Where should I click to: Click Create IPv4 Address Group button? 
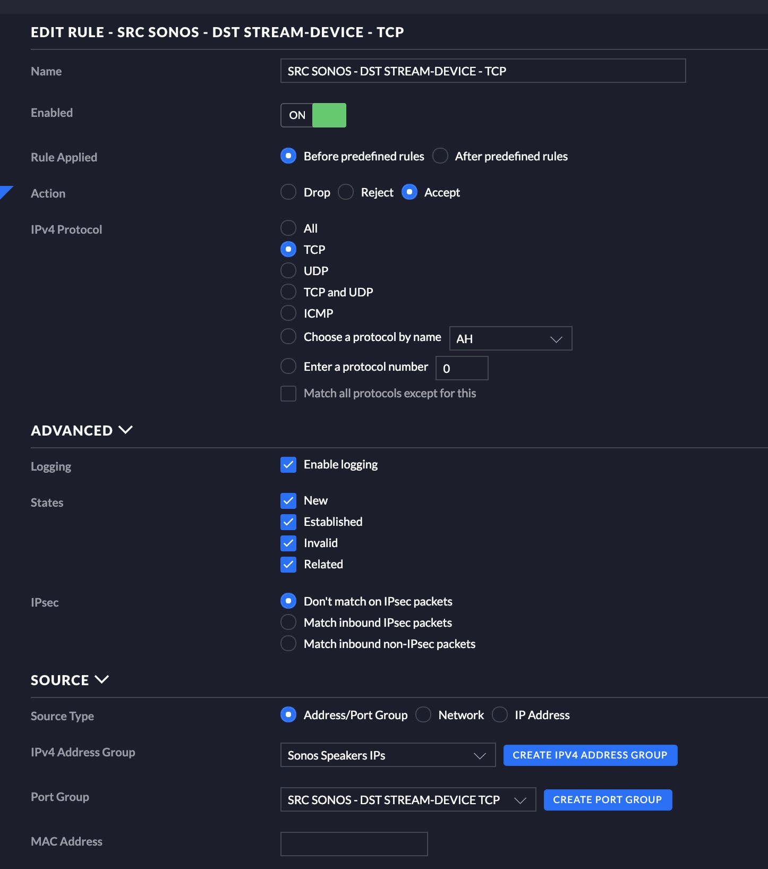click(590, 755)
